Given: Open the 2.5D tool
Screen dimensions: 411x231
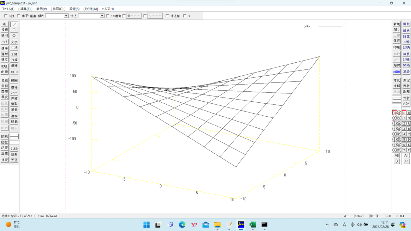Looking at the screenshot, I should 14,149.
